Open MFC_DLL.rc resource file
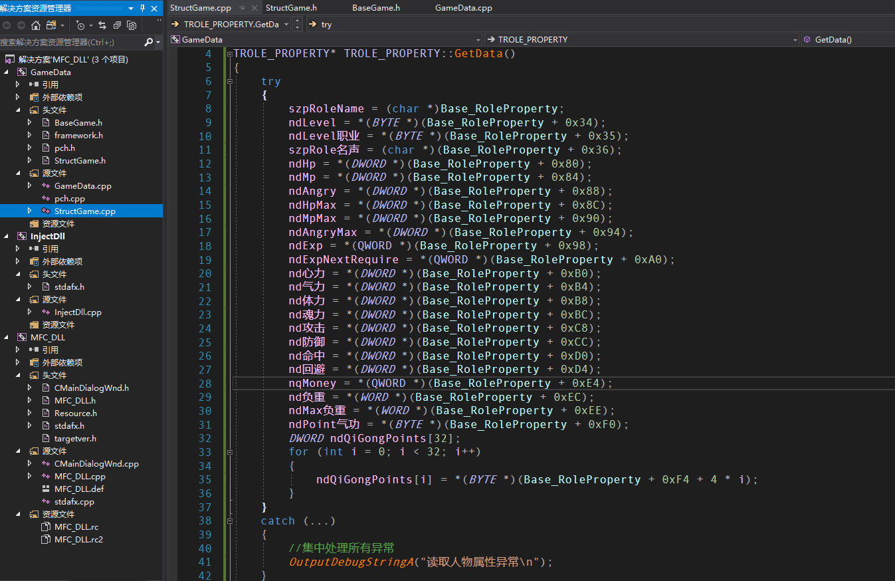Viewport: 895px width, 581px height. click(x=76, y=526)
